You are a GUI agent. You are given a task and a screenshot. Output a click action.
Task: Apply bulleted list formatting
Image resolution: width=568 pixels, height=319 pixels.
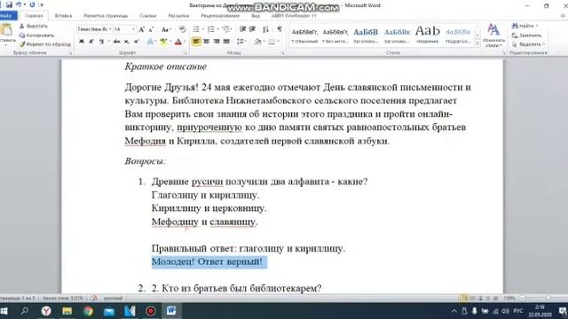click(x=196, y=29)
